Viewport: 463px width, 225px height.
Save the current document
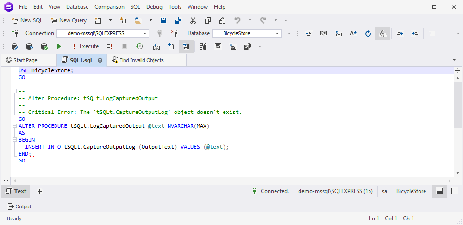click(163, 20)
